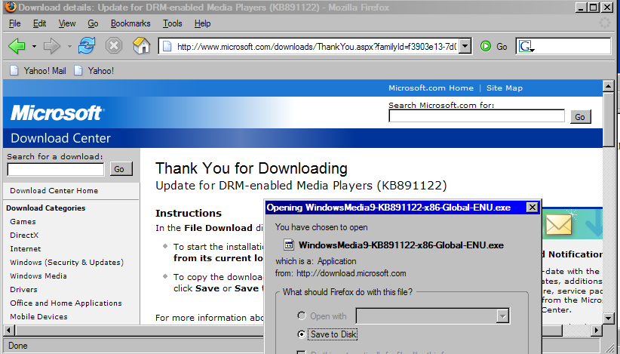Click the Search for a download field
This screenshot has width=620, height=354.
point(56,169)
